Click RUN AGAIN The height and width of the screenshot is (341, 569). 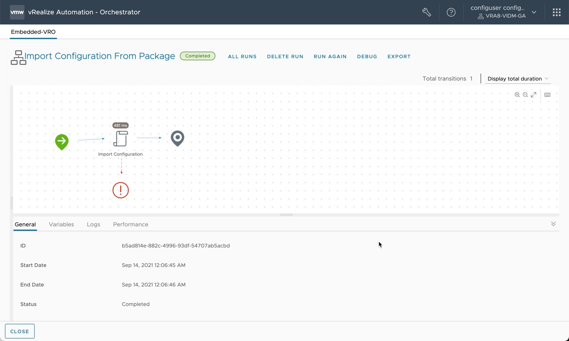pos(330,56)
